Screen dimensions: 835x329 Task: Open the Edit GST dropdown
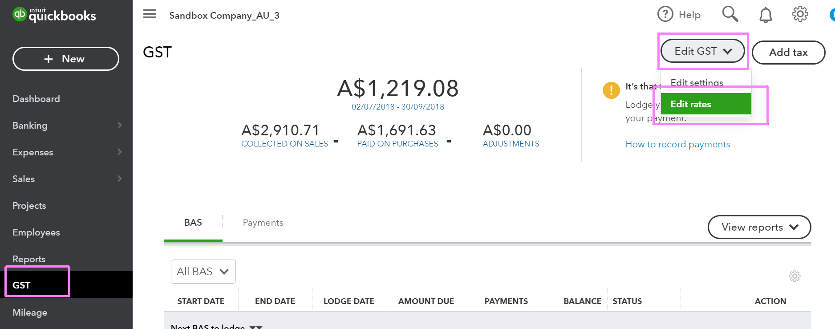coord(702,51)
